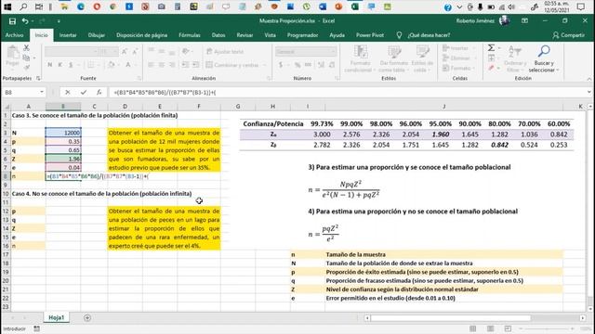Open the Insert Function fx dialog
595x334 pixels.
tap(99, 92)
